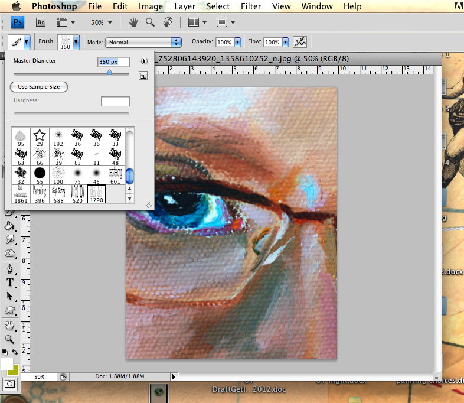464x403 pixels.
Task: Open the File menu
Action: (x=94, y=6)
